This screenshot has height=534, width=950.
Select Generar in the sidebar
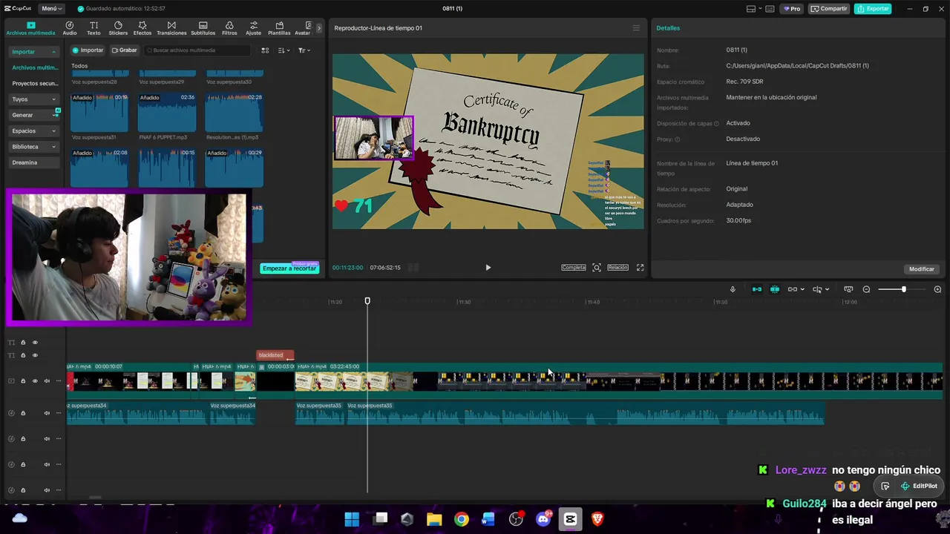click(x=33, y=115)
